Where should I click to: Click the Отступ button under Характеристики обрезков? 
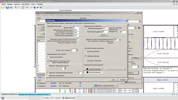(103, 35)
